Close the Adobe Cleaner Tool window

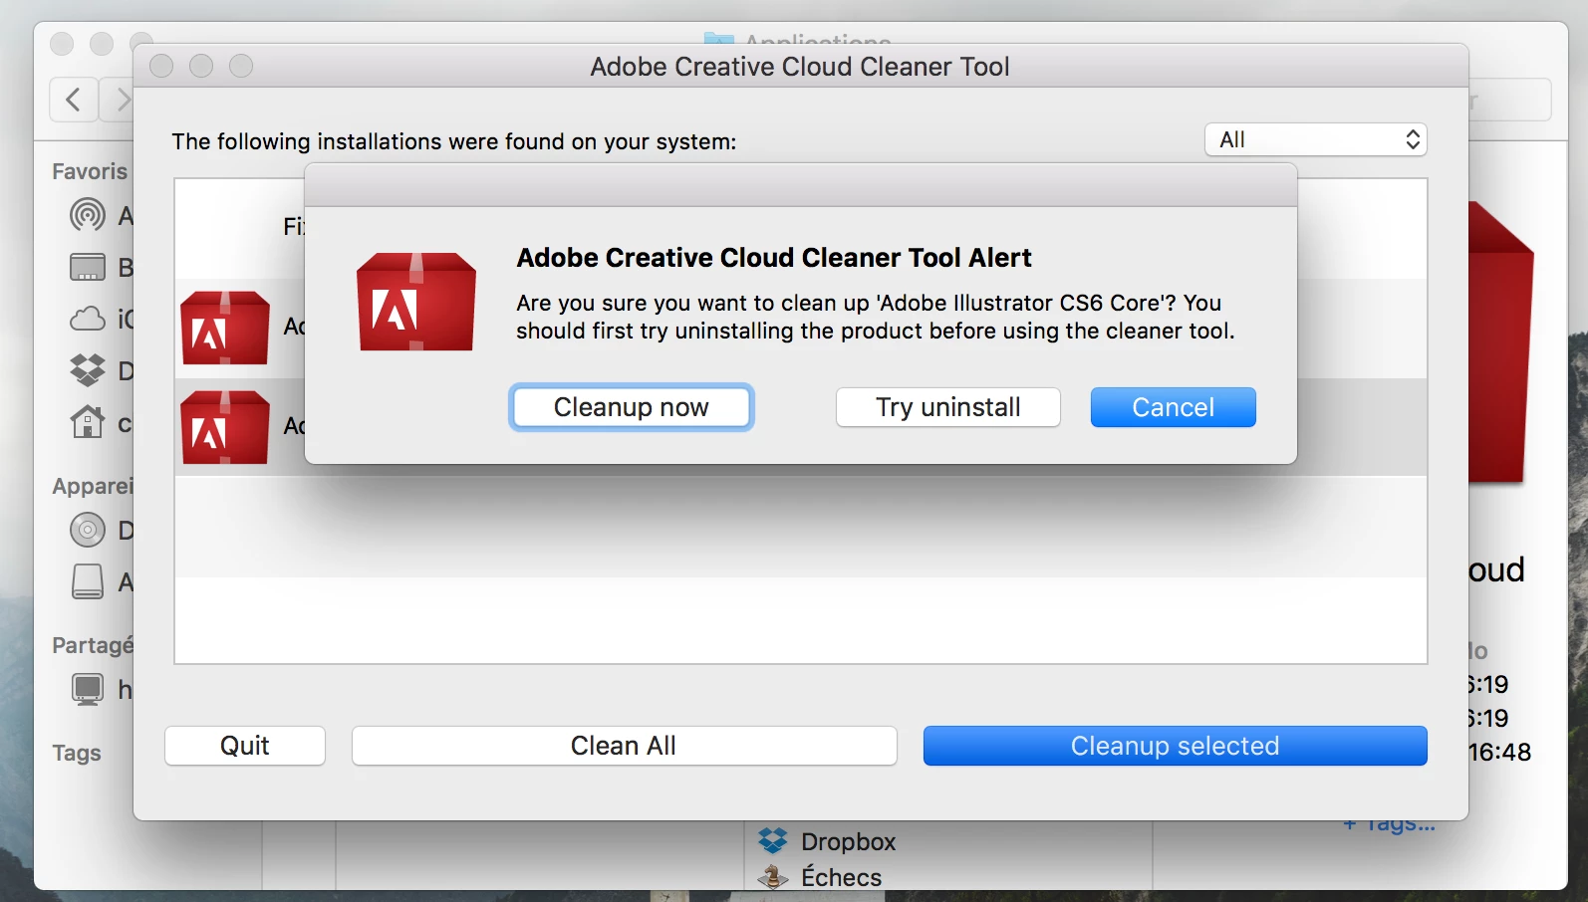(x=161, y=66)
